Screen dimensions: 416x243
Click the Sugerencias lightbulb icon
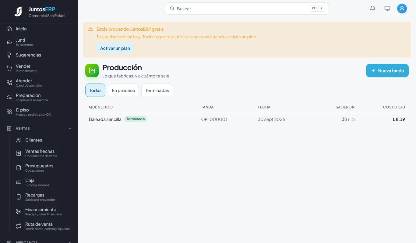coord(9,55)
